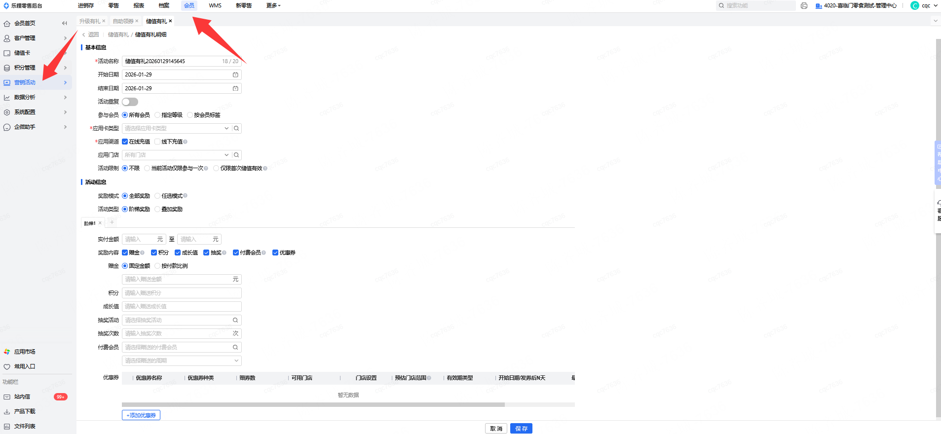Click the search icon beside 应用卡类型

[x=236, y=128]
